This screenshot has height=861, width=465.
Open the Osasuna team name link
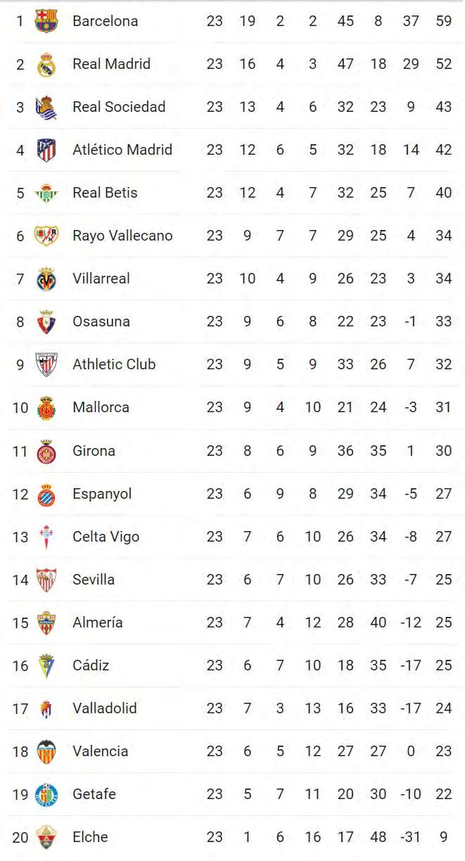point(101,321)
